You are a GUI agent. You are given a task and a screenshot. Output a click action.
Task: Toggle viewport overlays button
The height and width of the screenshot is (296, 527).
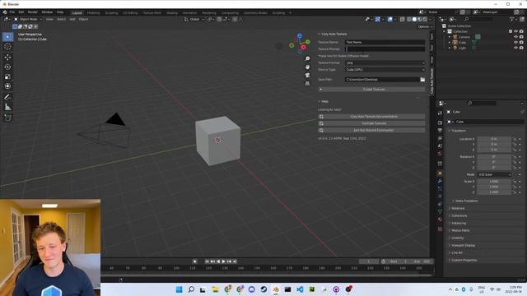point(389,19)
